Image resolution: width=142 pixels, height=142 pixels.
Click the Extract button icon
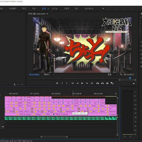tap(102, 83)
